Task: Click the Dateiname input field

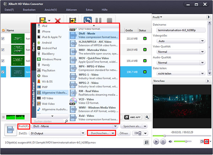Action: pos(181,30)
